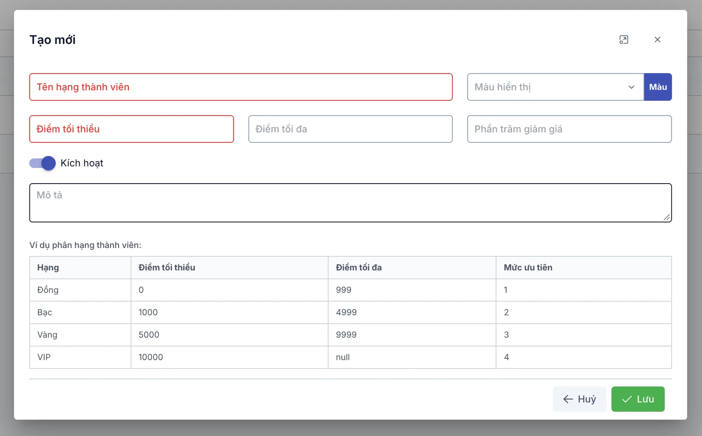Click the Kích hoạt label text

click(x=82, y=163)
